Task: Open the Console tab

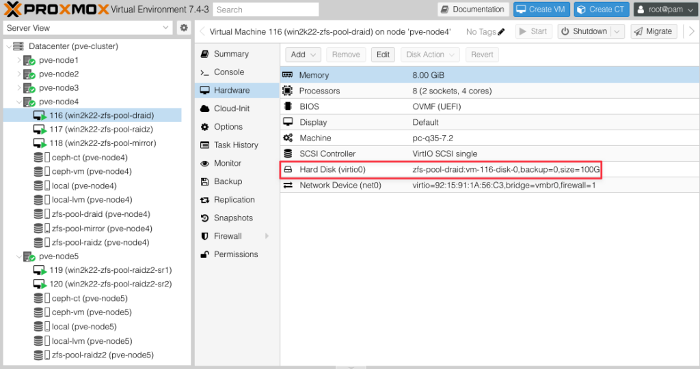Action: (237, 72)
